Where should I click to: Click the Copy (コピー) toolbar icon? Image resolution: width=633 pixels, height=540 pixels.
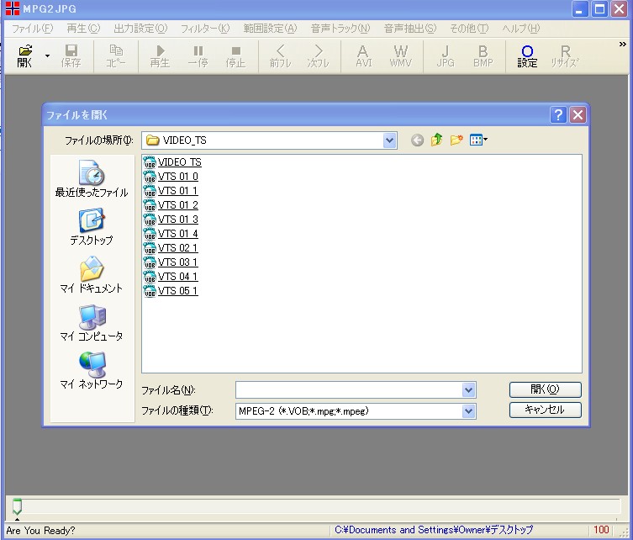(x=116, y=56)
